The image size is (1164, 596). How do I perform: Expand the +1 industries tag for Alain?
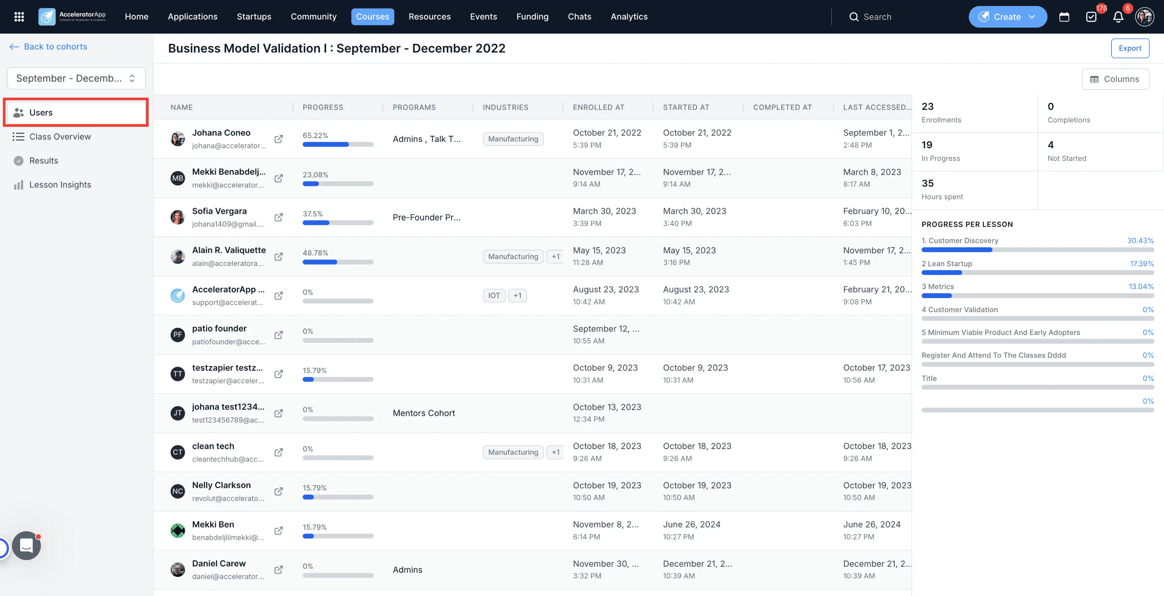point(555,257)
